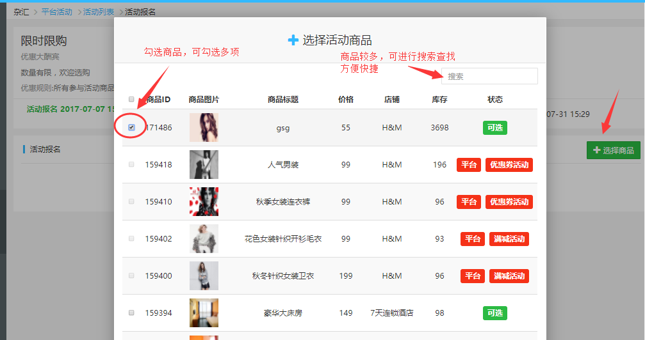Click the 价格 column header
Image resolution: width=645 pixels, height=340 pixels.
346,99
